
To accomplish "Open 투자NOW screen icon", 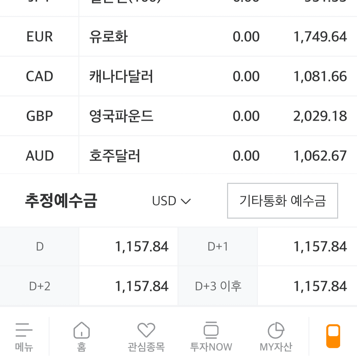I will [x=211, y=330].
